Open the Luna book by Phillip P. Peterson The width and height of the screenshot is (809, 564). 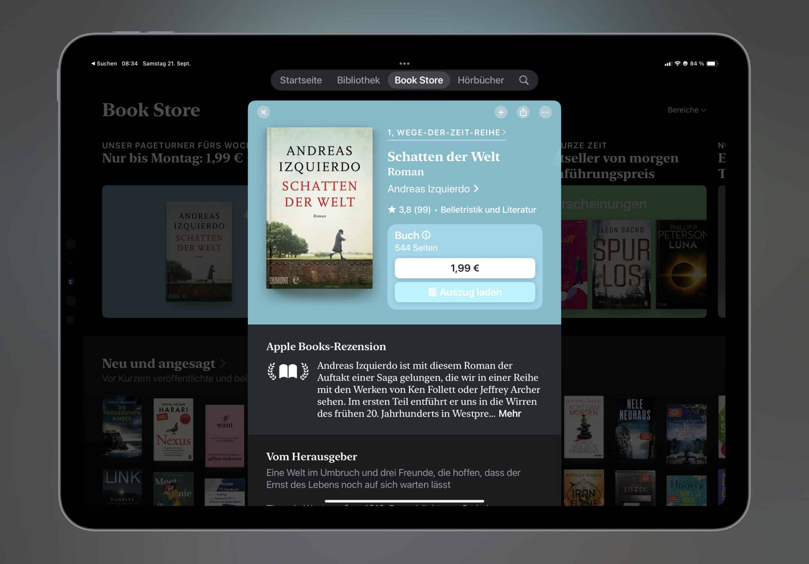point(681,264)
